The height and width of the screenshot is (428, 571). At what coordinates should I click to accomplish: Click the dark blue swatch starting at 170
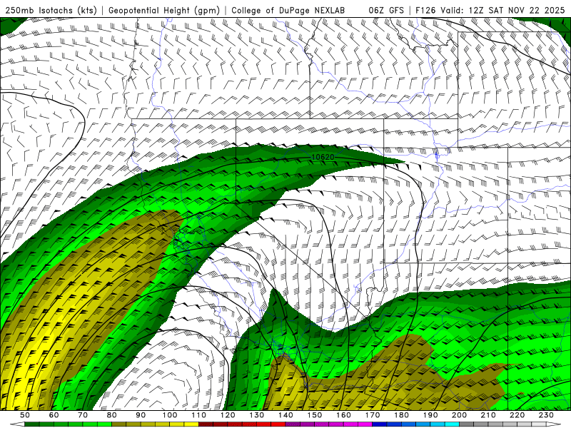(x=380, y=424)
